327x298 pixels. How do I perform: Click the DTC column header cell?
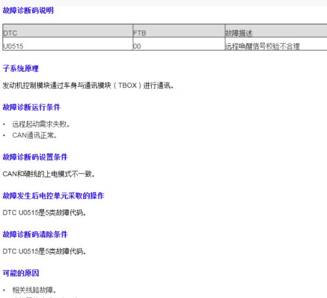point(68,31)
